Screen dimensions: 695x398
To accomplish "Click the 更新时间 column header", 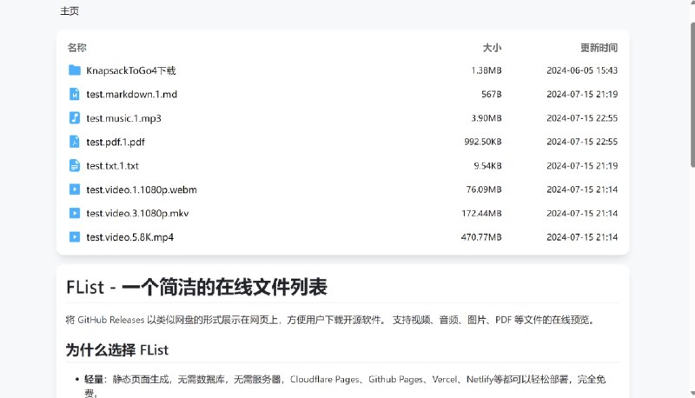I will pyautogui.click(x=599, y=48).
